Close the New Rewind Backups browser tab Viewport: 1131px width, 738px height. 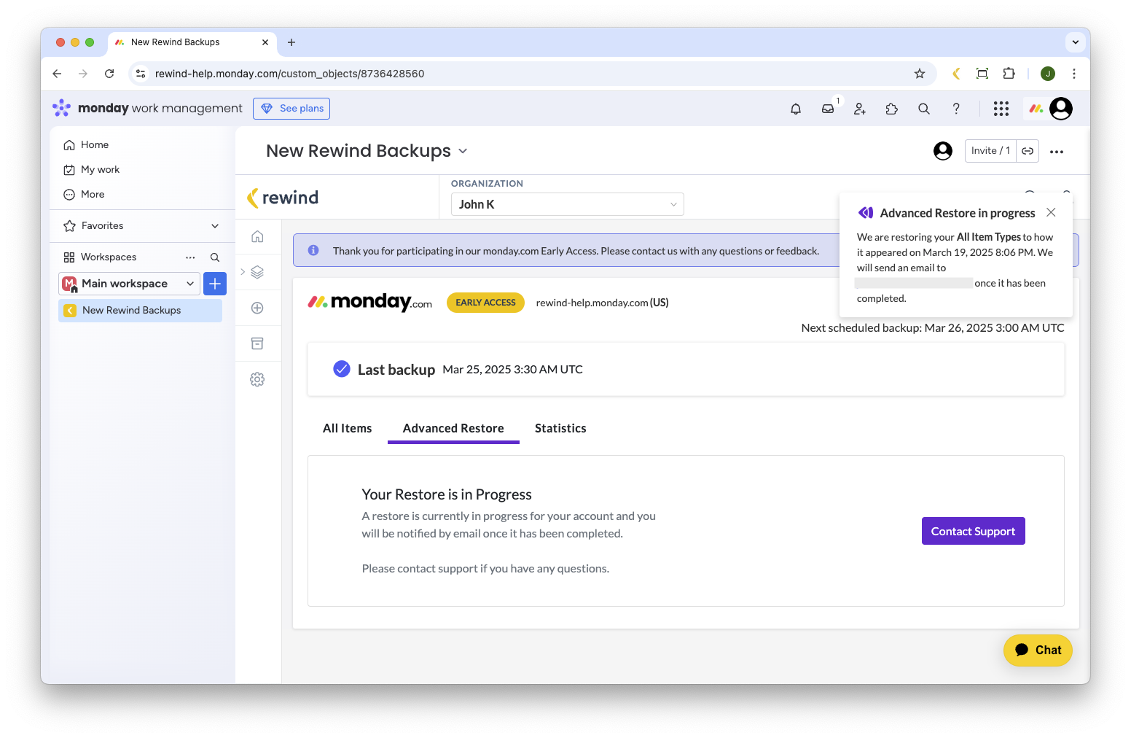pyautogui.click(x=265, y=42)
